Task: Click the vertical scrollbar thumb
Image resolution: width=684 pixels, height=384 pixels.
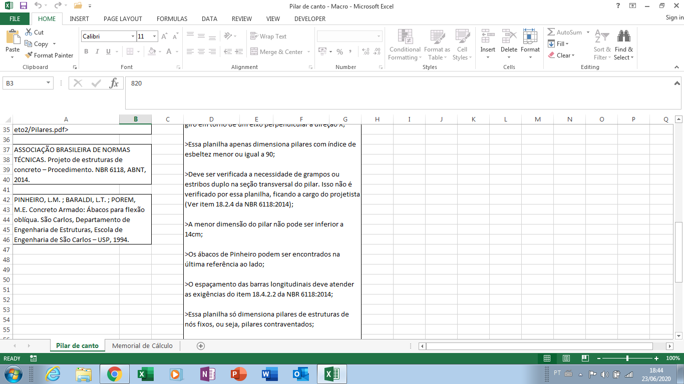Action: pyautogui.click(x=678, y=252)
